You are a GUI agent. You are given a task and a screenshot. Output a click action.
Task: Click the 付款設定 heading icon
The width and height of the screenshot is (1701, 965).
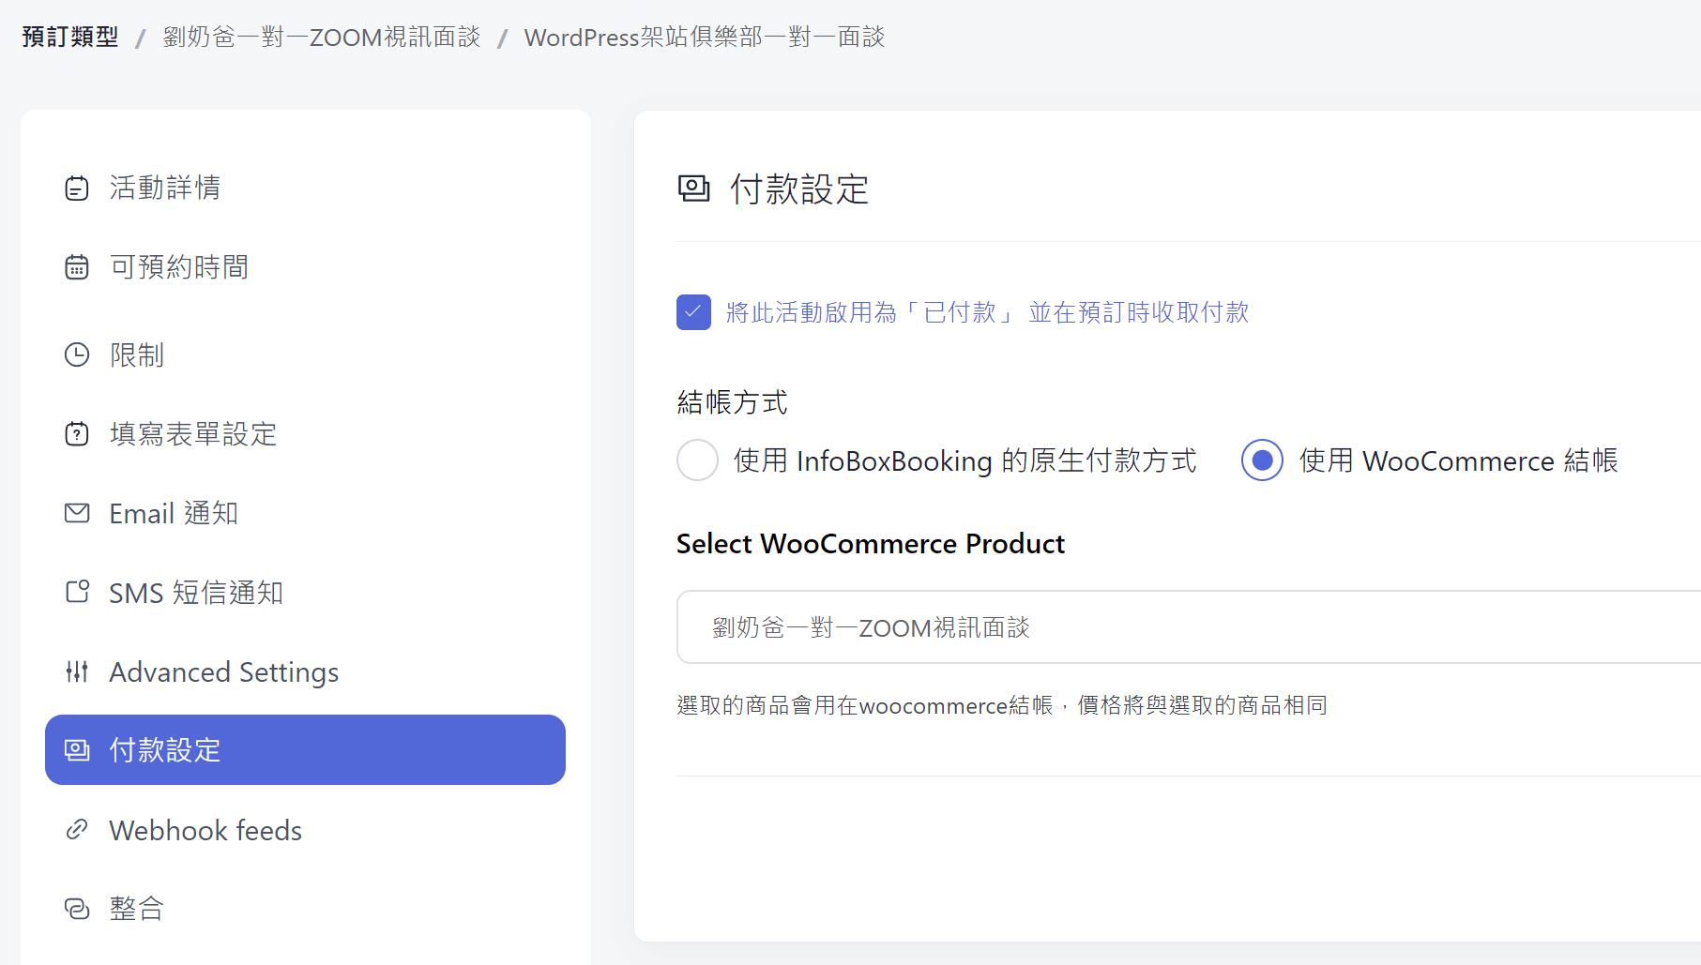click(x=694, y=188)
